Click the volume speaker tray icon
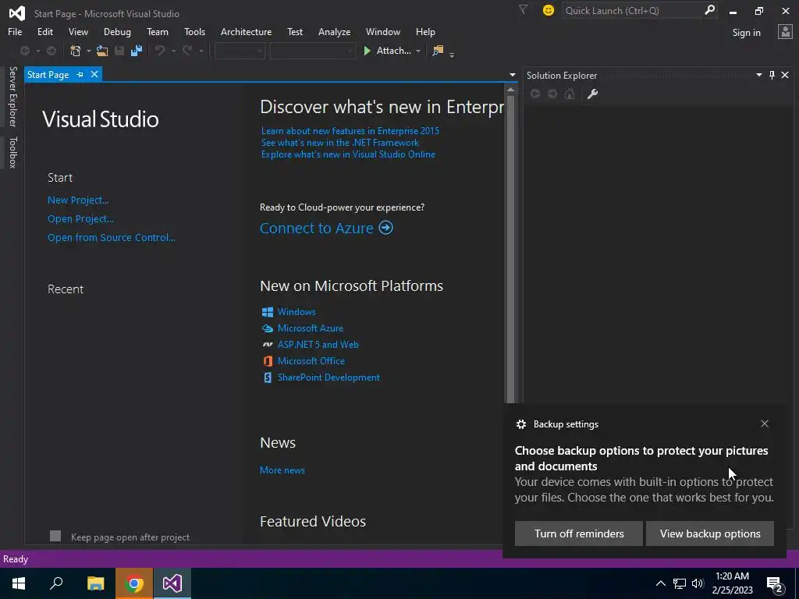This screenshot has height=599, width=799. coord(698,583)
